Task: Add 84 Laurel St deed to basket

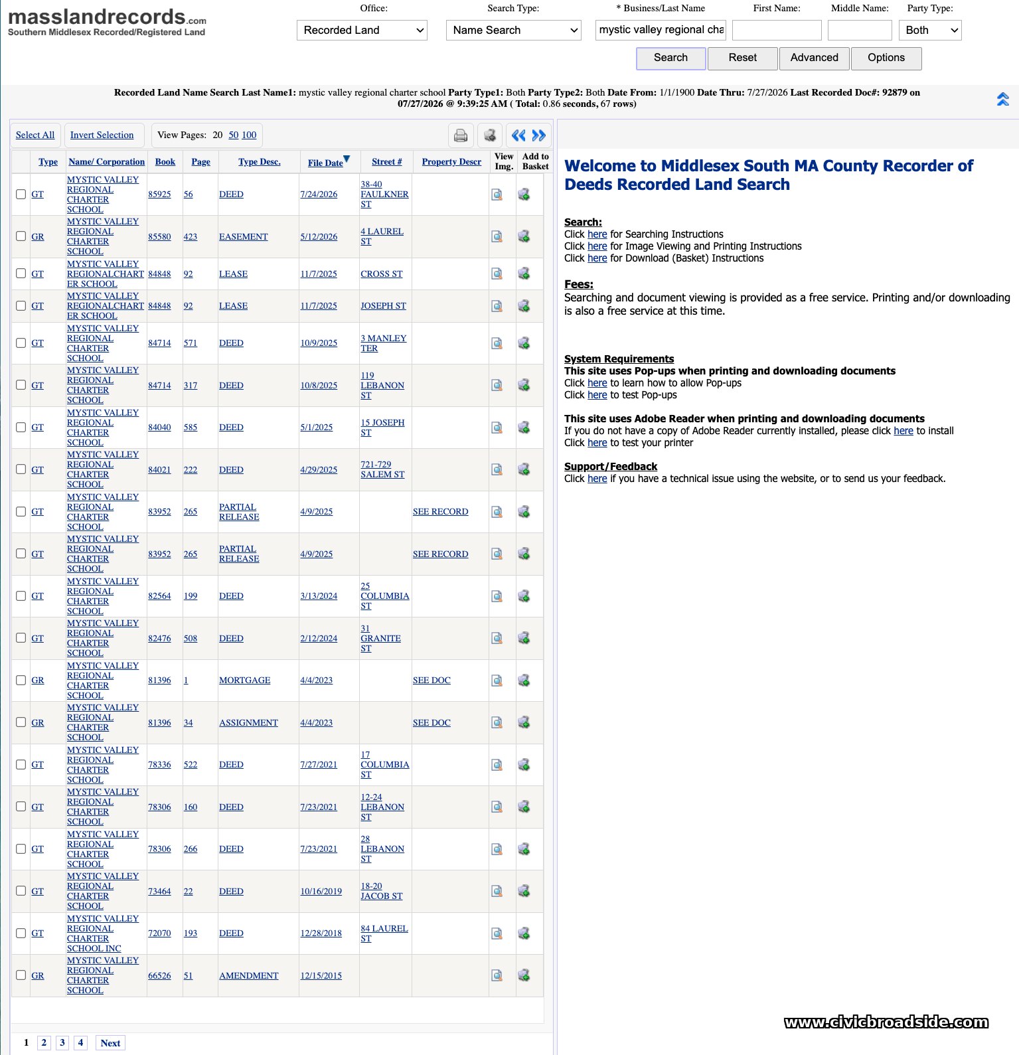Action: 524,933
